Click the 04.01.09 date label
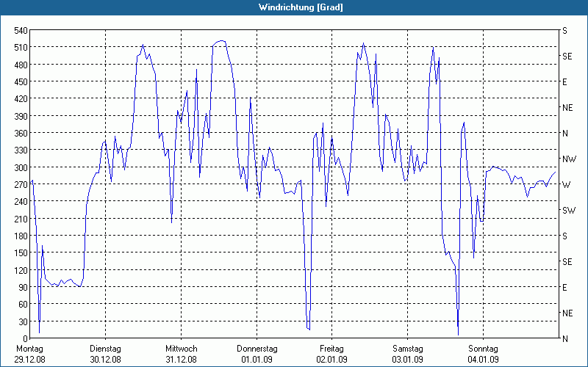The width and height of the screenshot is (588, 367). point(483,360)
